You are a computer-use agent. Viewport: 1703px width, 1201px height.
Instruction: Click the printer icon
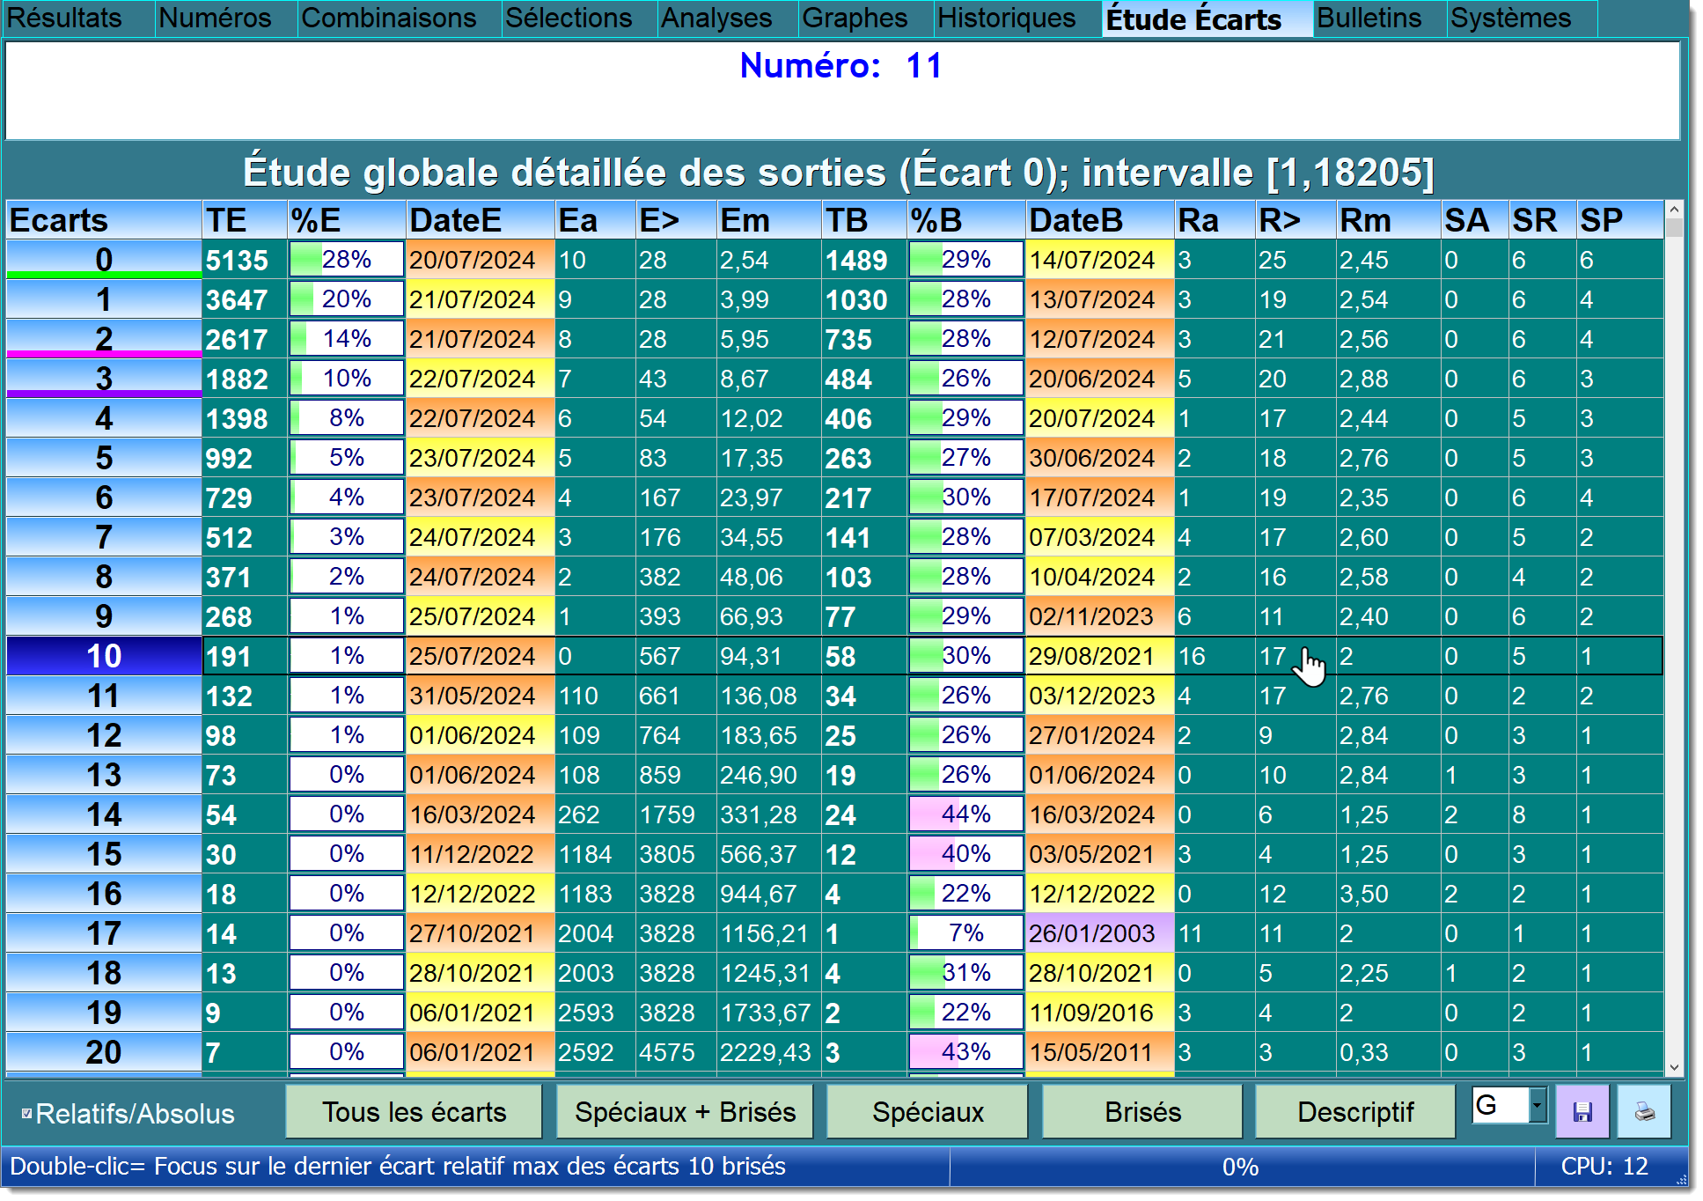(x=1644, y=1111)
